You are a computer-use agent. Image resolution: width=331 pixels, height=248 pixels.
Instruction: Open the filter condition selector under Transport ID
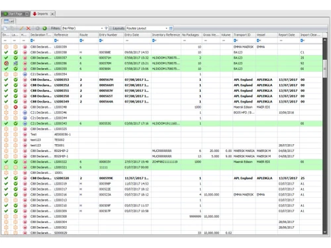236,40
